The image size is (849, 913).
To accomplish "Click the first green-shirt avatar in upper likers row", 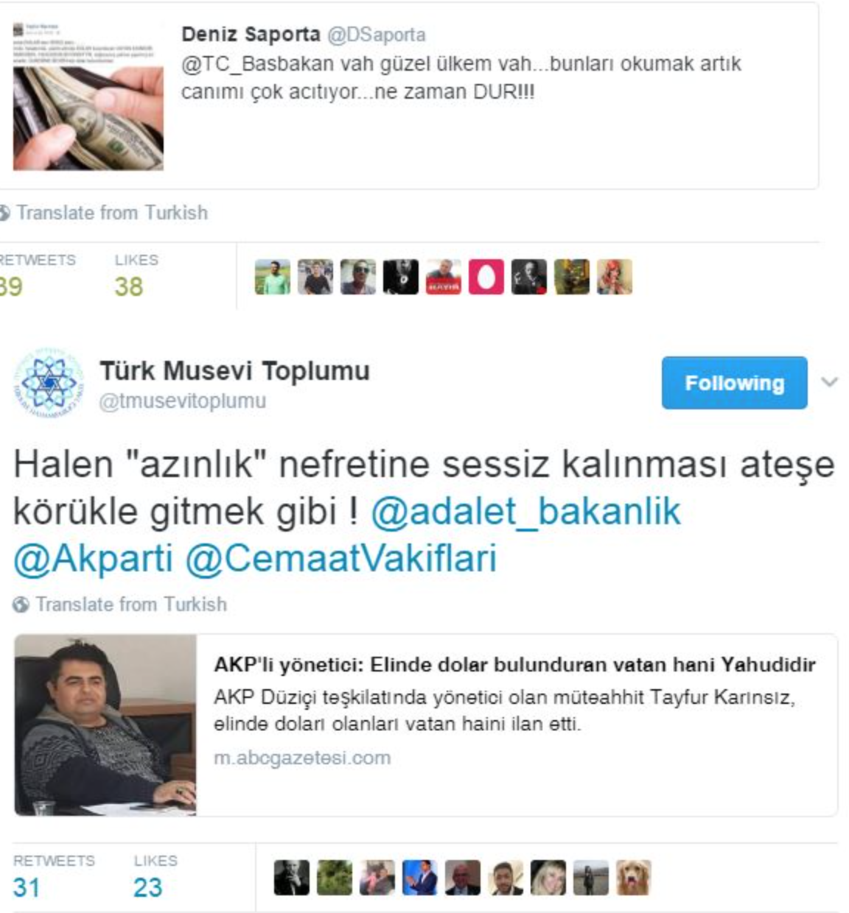I will coord(273,277).
